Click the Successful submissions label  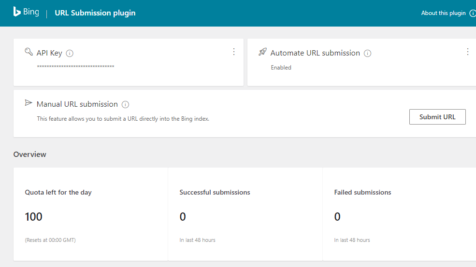tap(215, 192)
